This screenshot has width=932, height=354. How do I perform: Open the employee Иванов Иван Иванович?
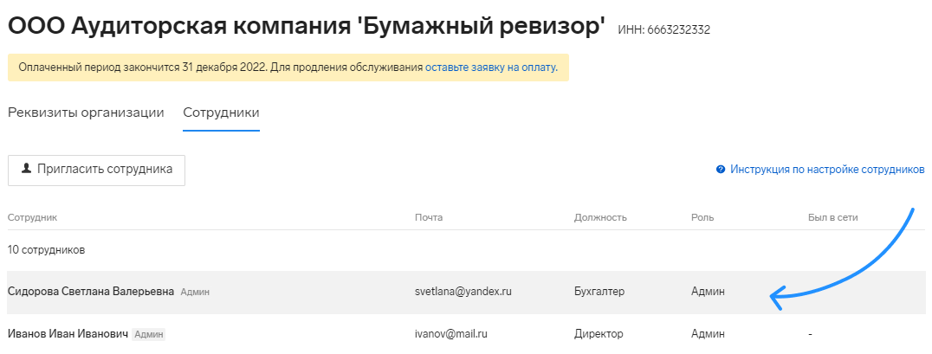tap(68, 334)
